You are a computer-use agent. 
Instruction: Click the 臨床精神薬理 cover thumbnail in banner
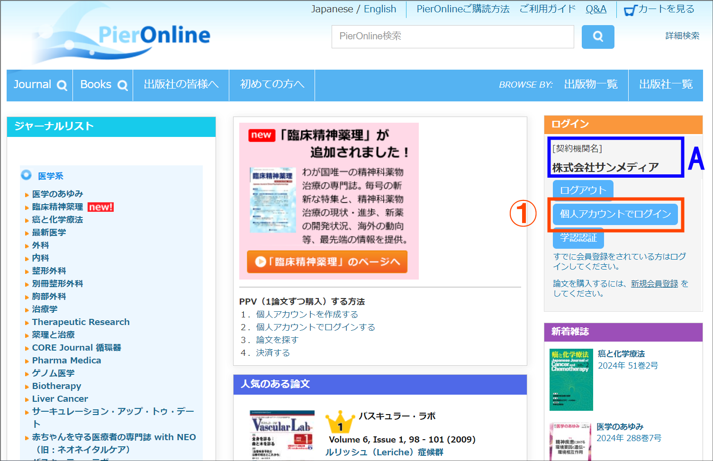click(272, 199)
